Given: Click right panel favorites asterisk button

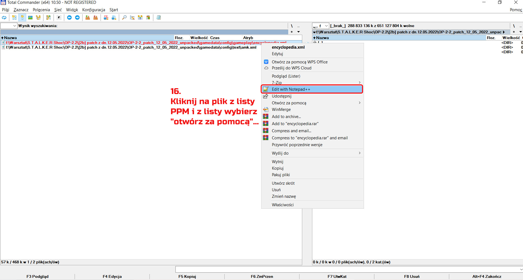Looking at the screenshot, I should point(514,32).
